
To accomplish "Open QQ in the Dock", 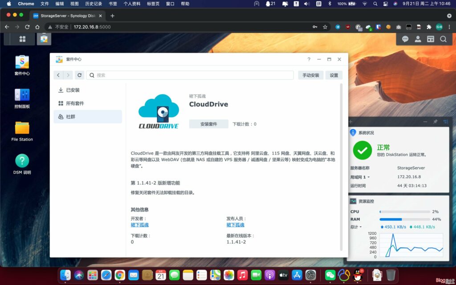I will (x=358, y=275).
